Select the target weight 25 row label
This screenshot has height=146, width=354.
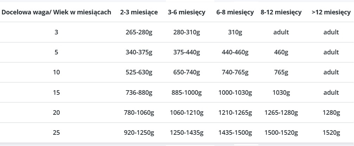(57, 133)
